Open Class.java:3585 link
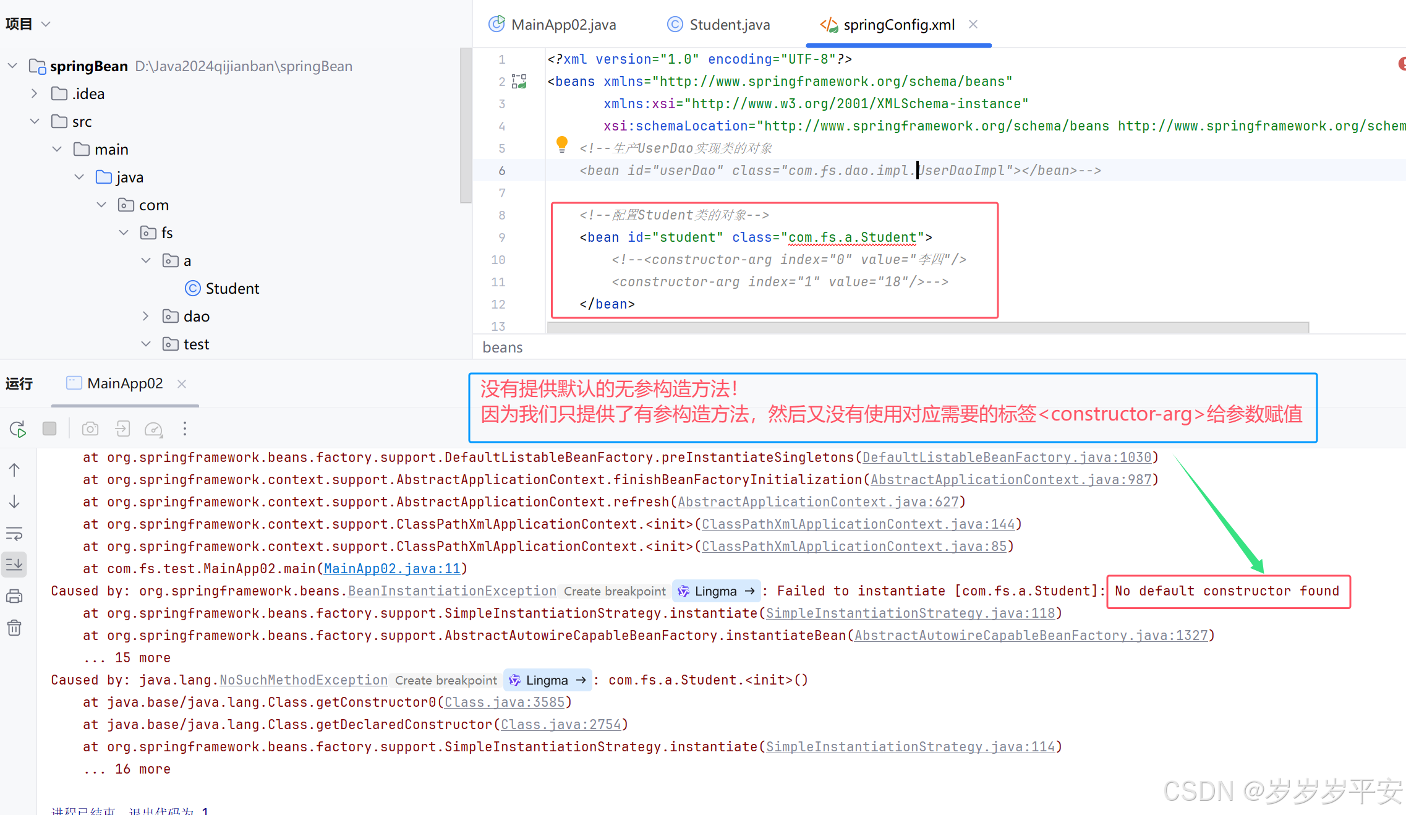The width and height of the screenshot is (1406, 815). tap(505, 702)
